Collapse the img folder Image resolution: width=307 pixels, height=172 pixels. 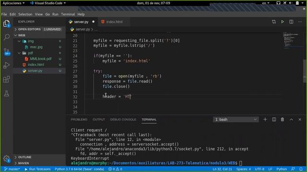(x=19, y=41)
